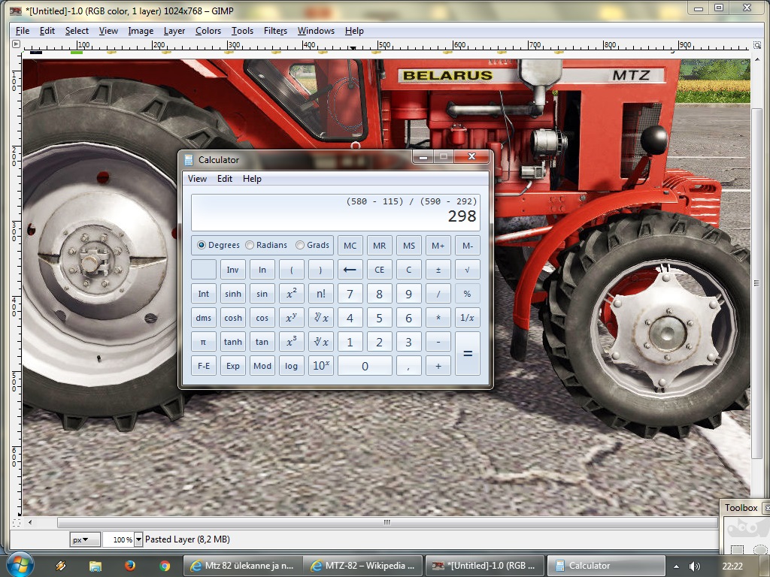Click the backspace arrow key in Calculator
Image resolution: width=770 pixels, height=577 pixels.
click(350, 270)
